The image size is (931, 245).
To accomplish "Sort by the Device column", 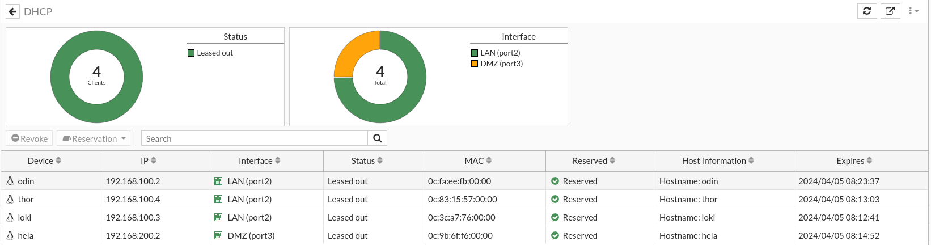I will 44,161.
